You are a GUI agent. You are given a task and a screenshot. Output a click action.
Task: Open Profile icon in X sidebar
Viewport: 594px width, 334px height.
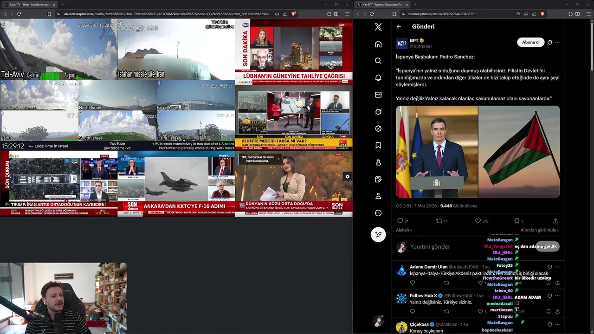coord(378,196)
